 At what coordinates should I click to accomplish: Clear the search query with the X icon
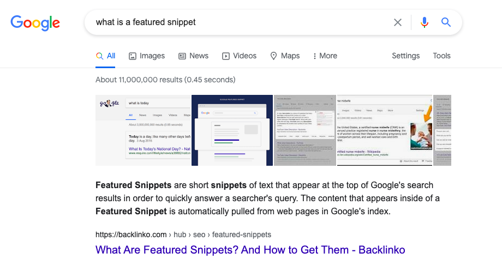[398, 22]
